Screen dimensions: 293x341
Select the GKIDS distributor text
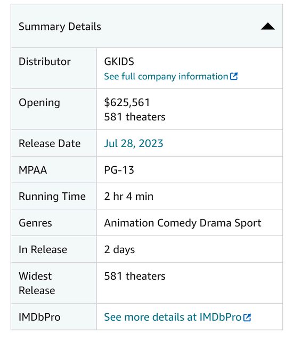point(119,62)
